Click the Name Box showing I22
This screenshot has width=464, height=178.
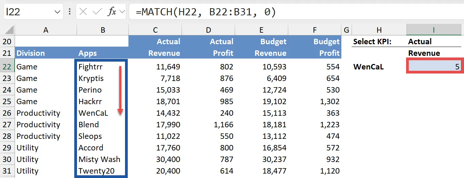click(x=27, y=12)
